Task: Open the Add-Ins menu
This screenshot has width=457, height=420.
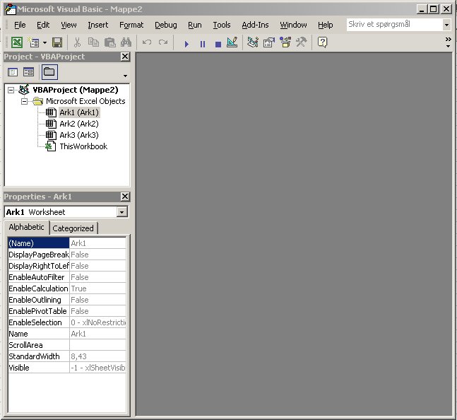Action: pyautogui.click(x=255, y=25)
